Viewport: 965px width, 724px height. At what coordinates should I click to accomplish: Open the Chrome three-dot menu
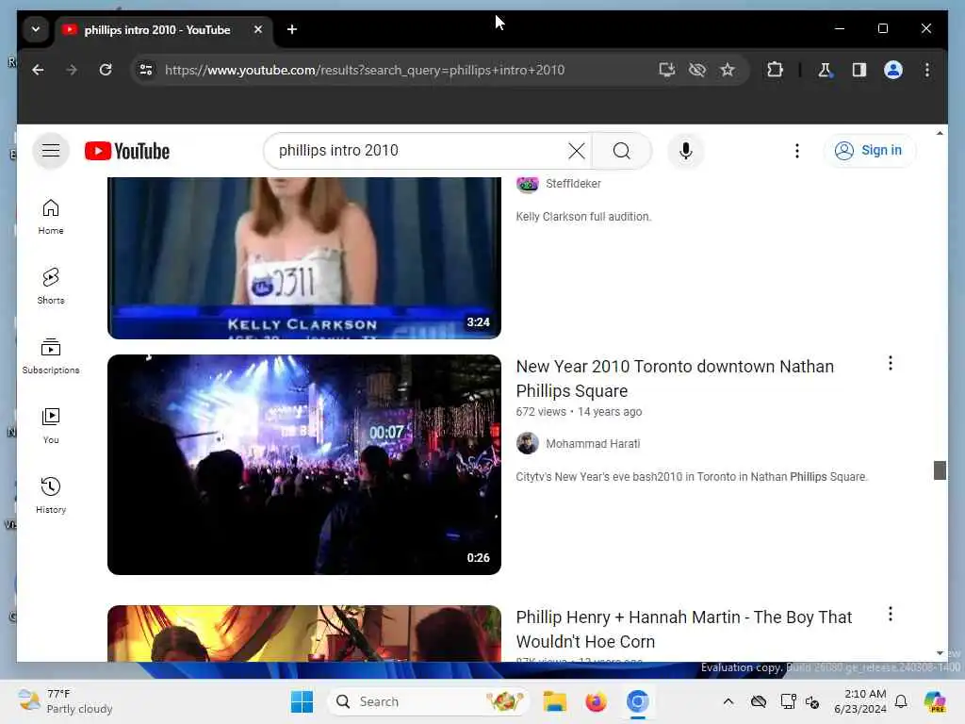[x=927, y=70]
